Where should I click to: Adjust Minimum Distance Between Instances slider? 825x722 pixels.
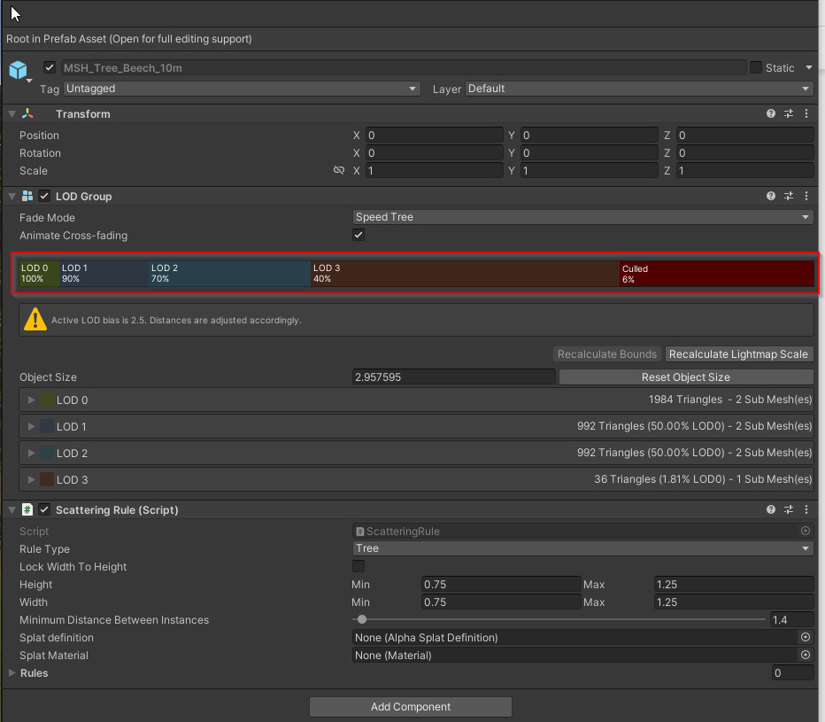[362, 620]
